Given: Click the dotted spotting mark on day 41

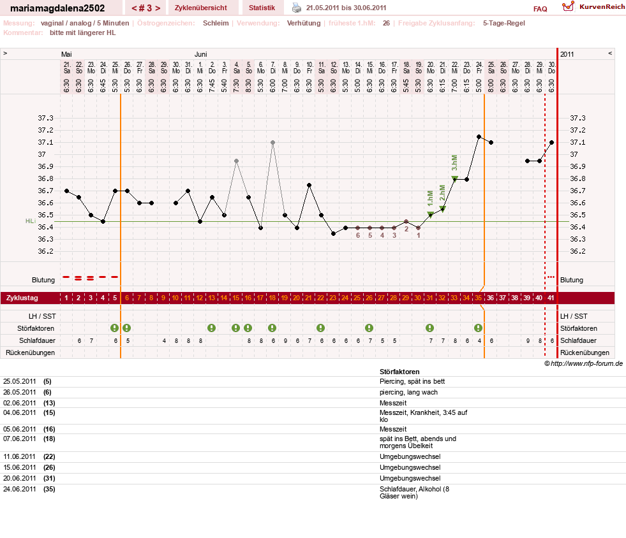Looking at the screenshot, I should 551,277.
